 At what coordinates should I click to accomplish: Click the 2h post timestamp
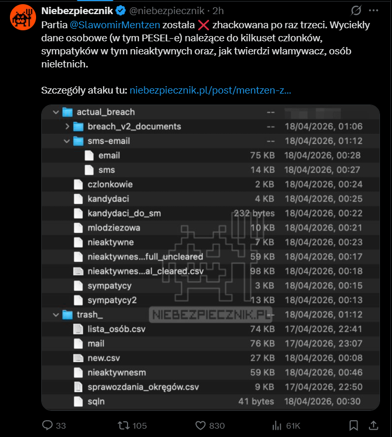click(x=218, y=10)
